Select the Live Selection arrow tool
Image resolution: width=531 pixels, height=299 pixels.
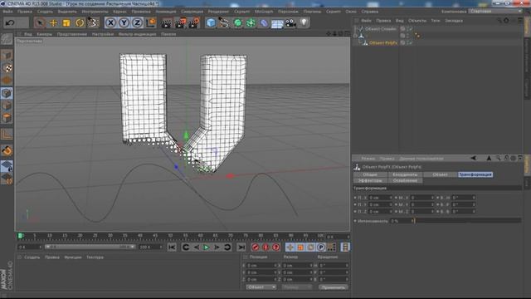(x=40, y=22)
